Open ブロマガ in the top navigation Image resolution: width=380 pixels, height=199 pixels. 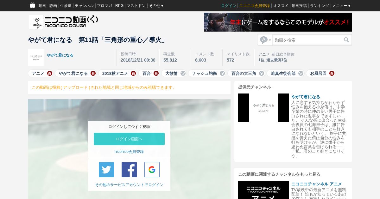[x=104, y=6]
